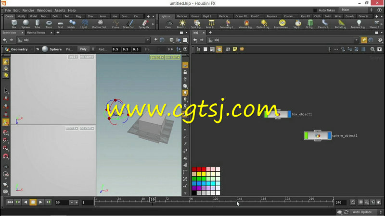The image size is (385, 216).
Task: Toggle the highlighted light bulb display option
Action: [185, 93]
